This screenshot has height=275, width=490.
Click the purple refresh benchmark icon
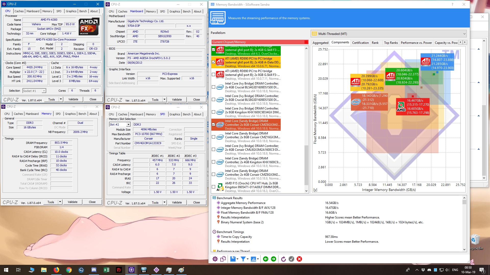point(283,259)
